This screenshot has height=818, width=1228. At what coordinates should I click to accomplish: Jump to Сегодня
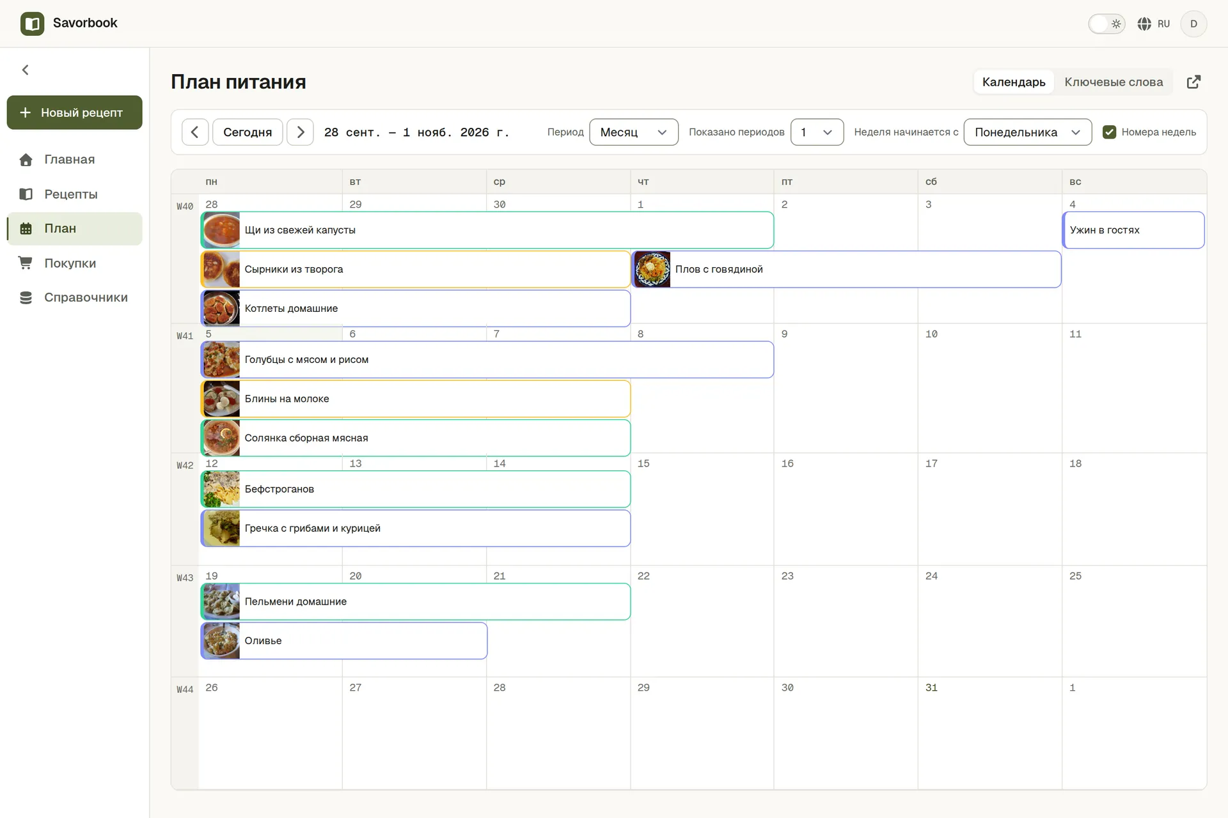coord(248,132)
